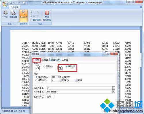Enable the Show Margins checkbox
144x114 pixels.
(31, 20)
